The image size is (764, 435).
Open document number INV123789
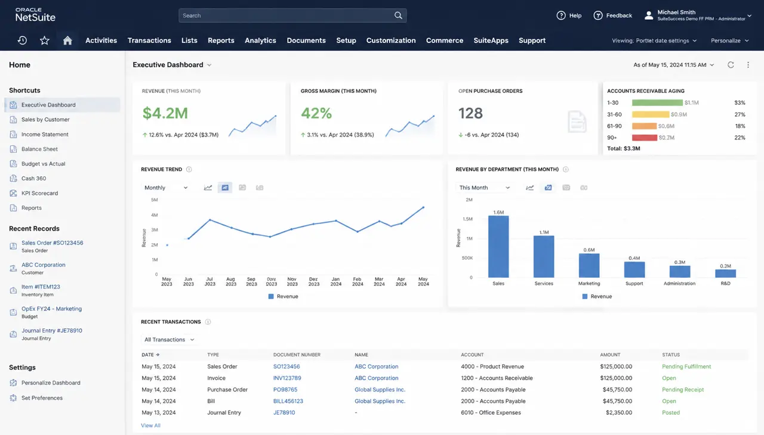287,378
